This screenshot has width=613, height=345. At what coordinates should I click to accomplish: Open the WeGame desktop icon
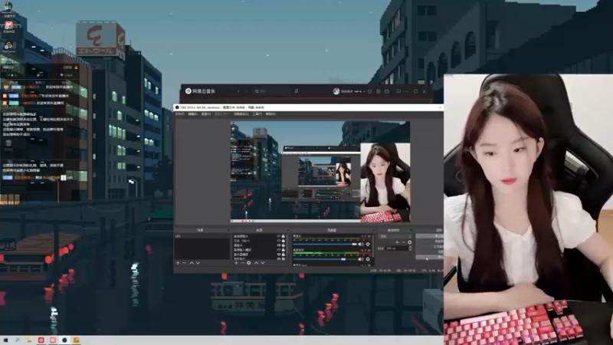[x=8, y=47]
